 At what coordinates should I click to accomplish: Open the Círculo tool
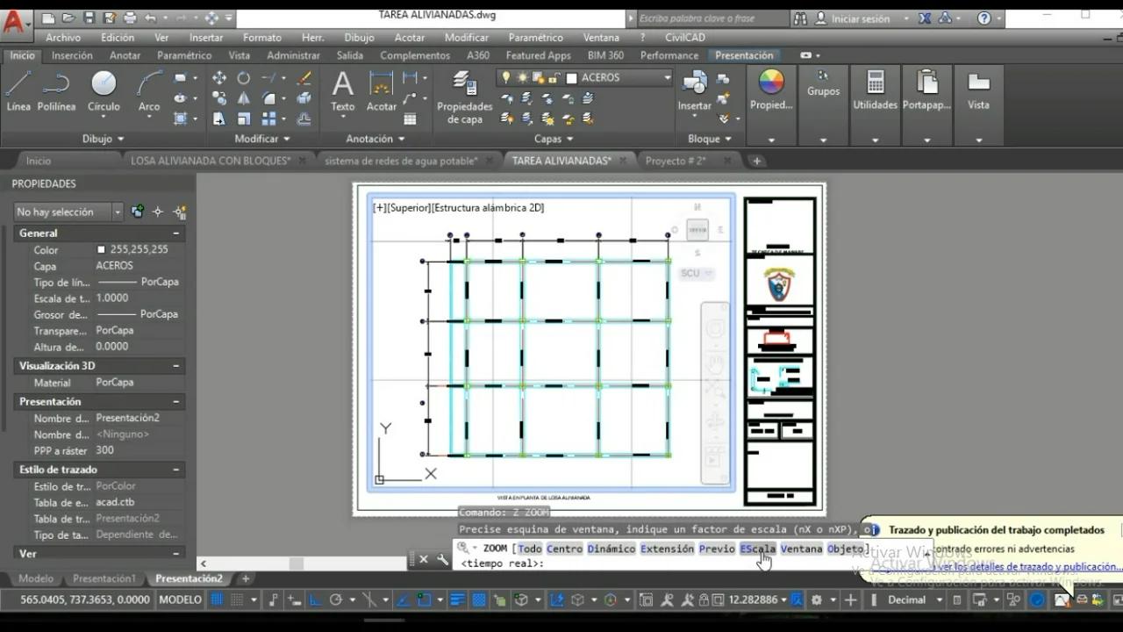(x=103, y=92)
